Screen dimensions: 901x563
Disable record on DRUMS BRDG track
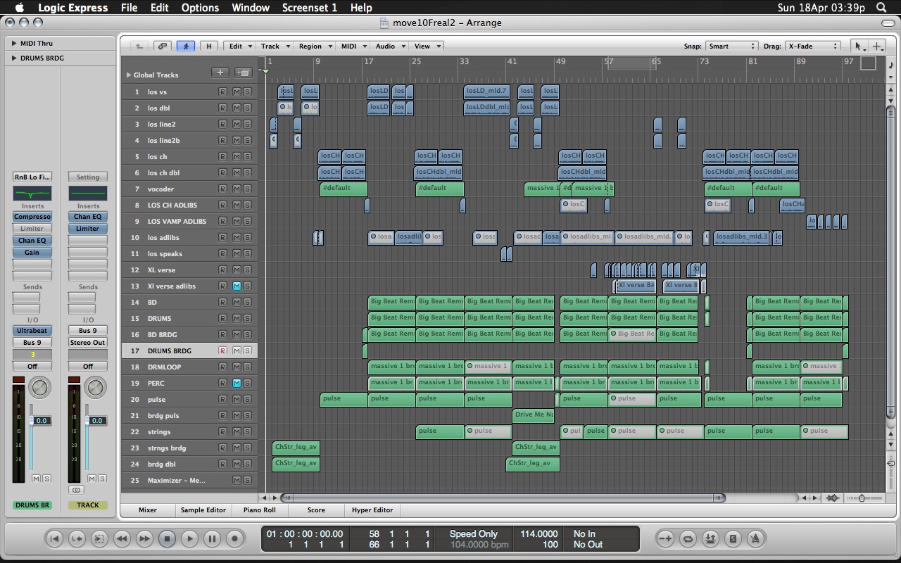coord(222,351)
